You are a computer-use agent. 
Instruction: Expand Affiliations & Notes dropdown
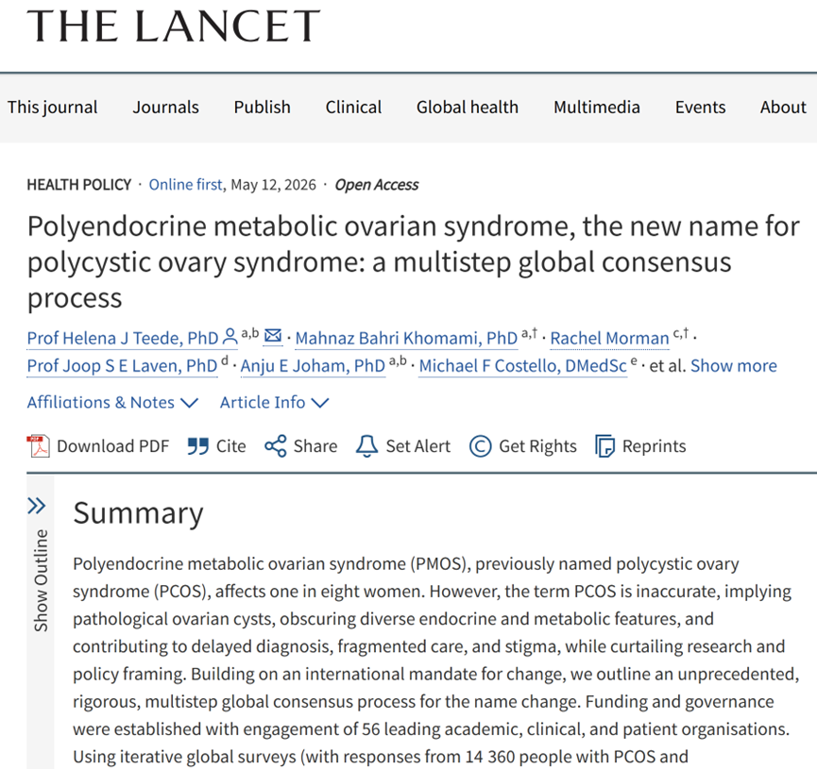pyautogui.click(x=112, y=403)
